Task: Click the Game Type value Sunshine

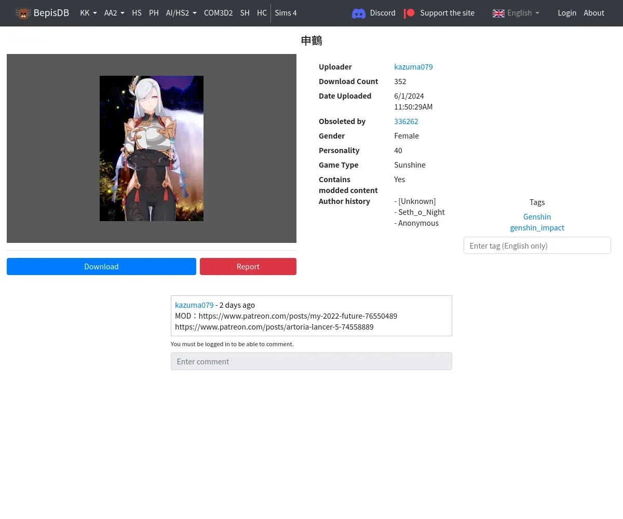Action: tap(410, 165)
